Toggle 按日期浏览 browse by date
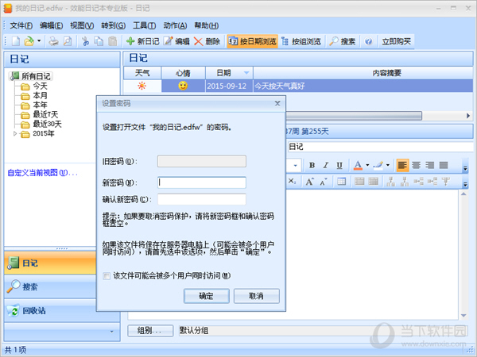477x357 pixels. click(x=252, y=41)
